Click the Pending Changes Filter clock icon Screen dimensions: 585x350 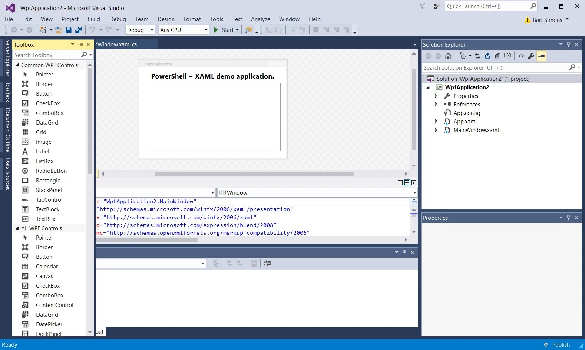click(463, 56)
